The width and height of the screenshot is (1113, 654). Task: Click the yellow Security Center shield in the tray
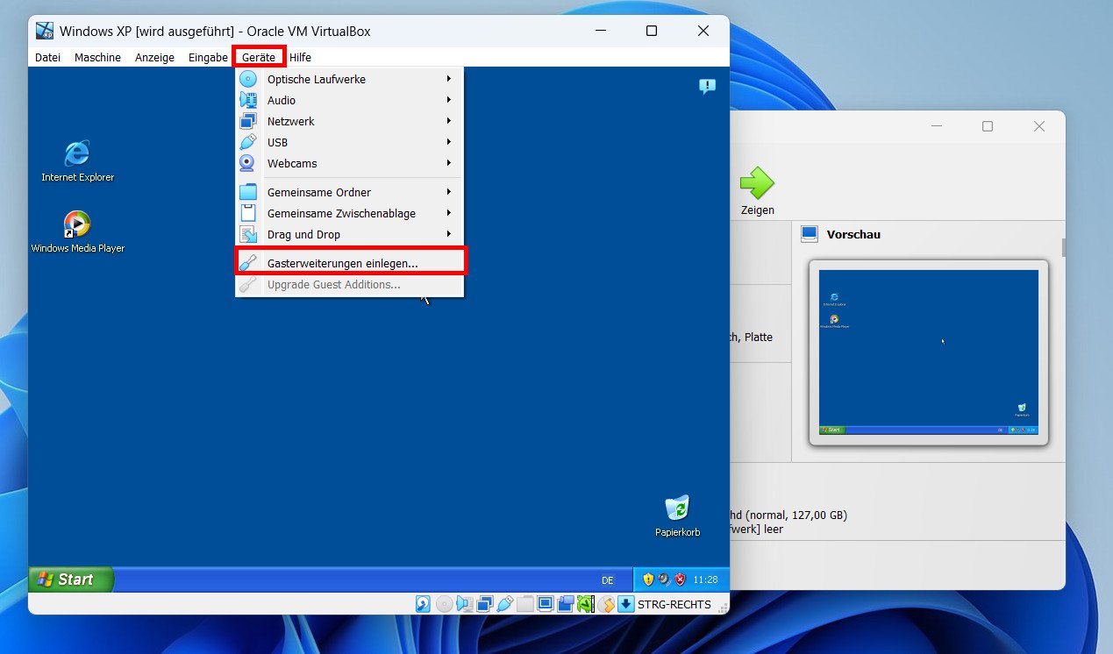point(648,579)
